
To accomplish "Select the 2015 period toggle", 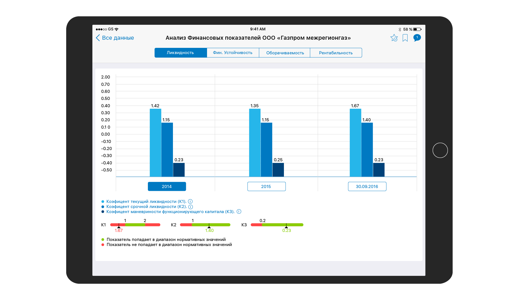I will tap(266, 186).
